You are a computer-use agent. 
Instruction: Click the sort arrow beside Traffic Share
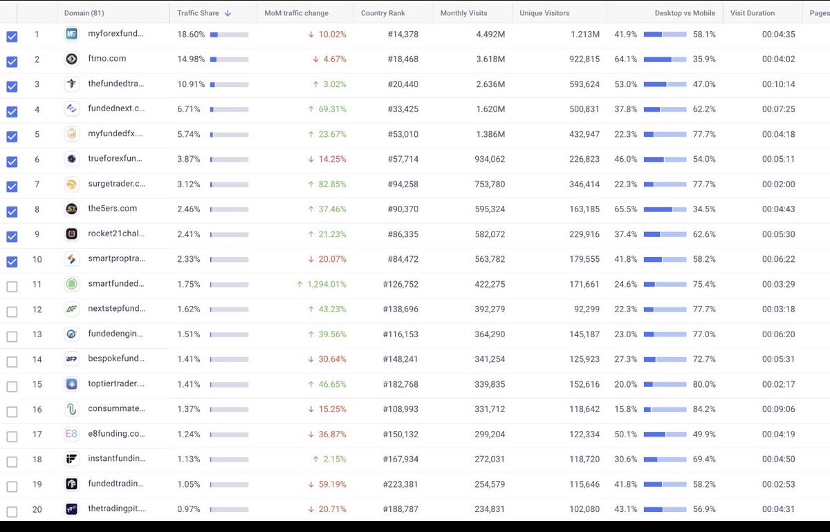coord(228,13)
